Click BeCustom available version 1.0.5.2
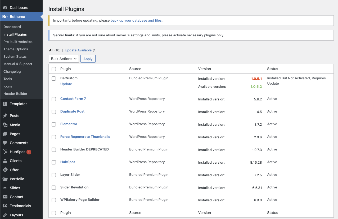This screenshot has width=338, height=219. tap(256, 86)
